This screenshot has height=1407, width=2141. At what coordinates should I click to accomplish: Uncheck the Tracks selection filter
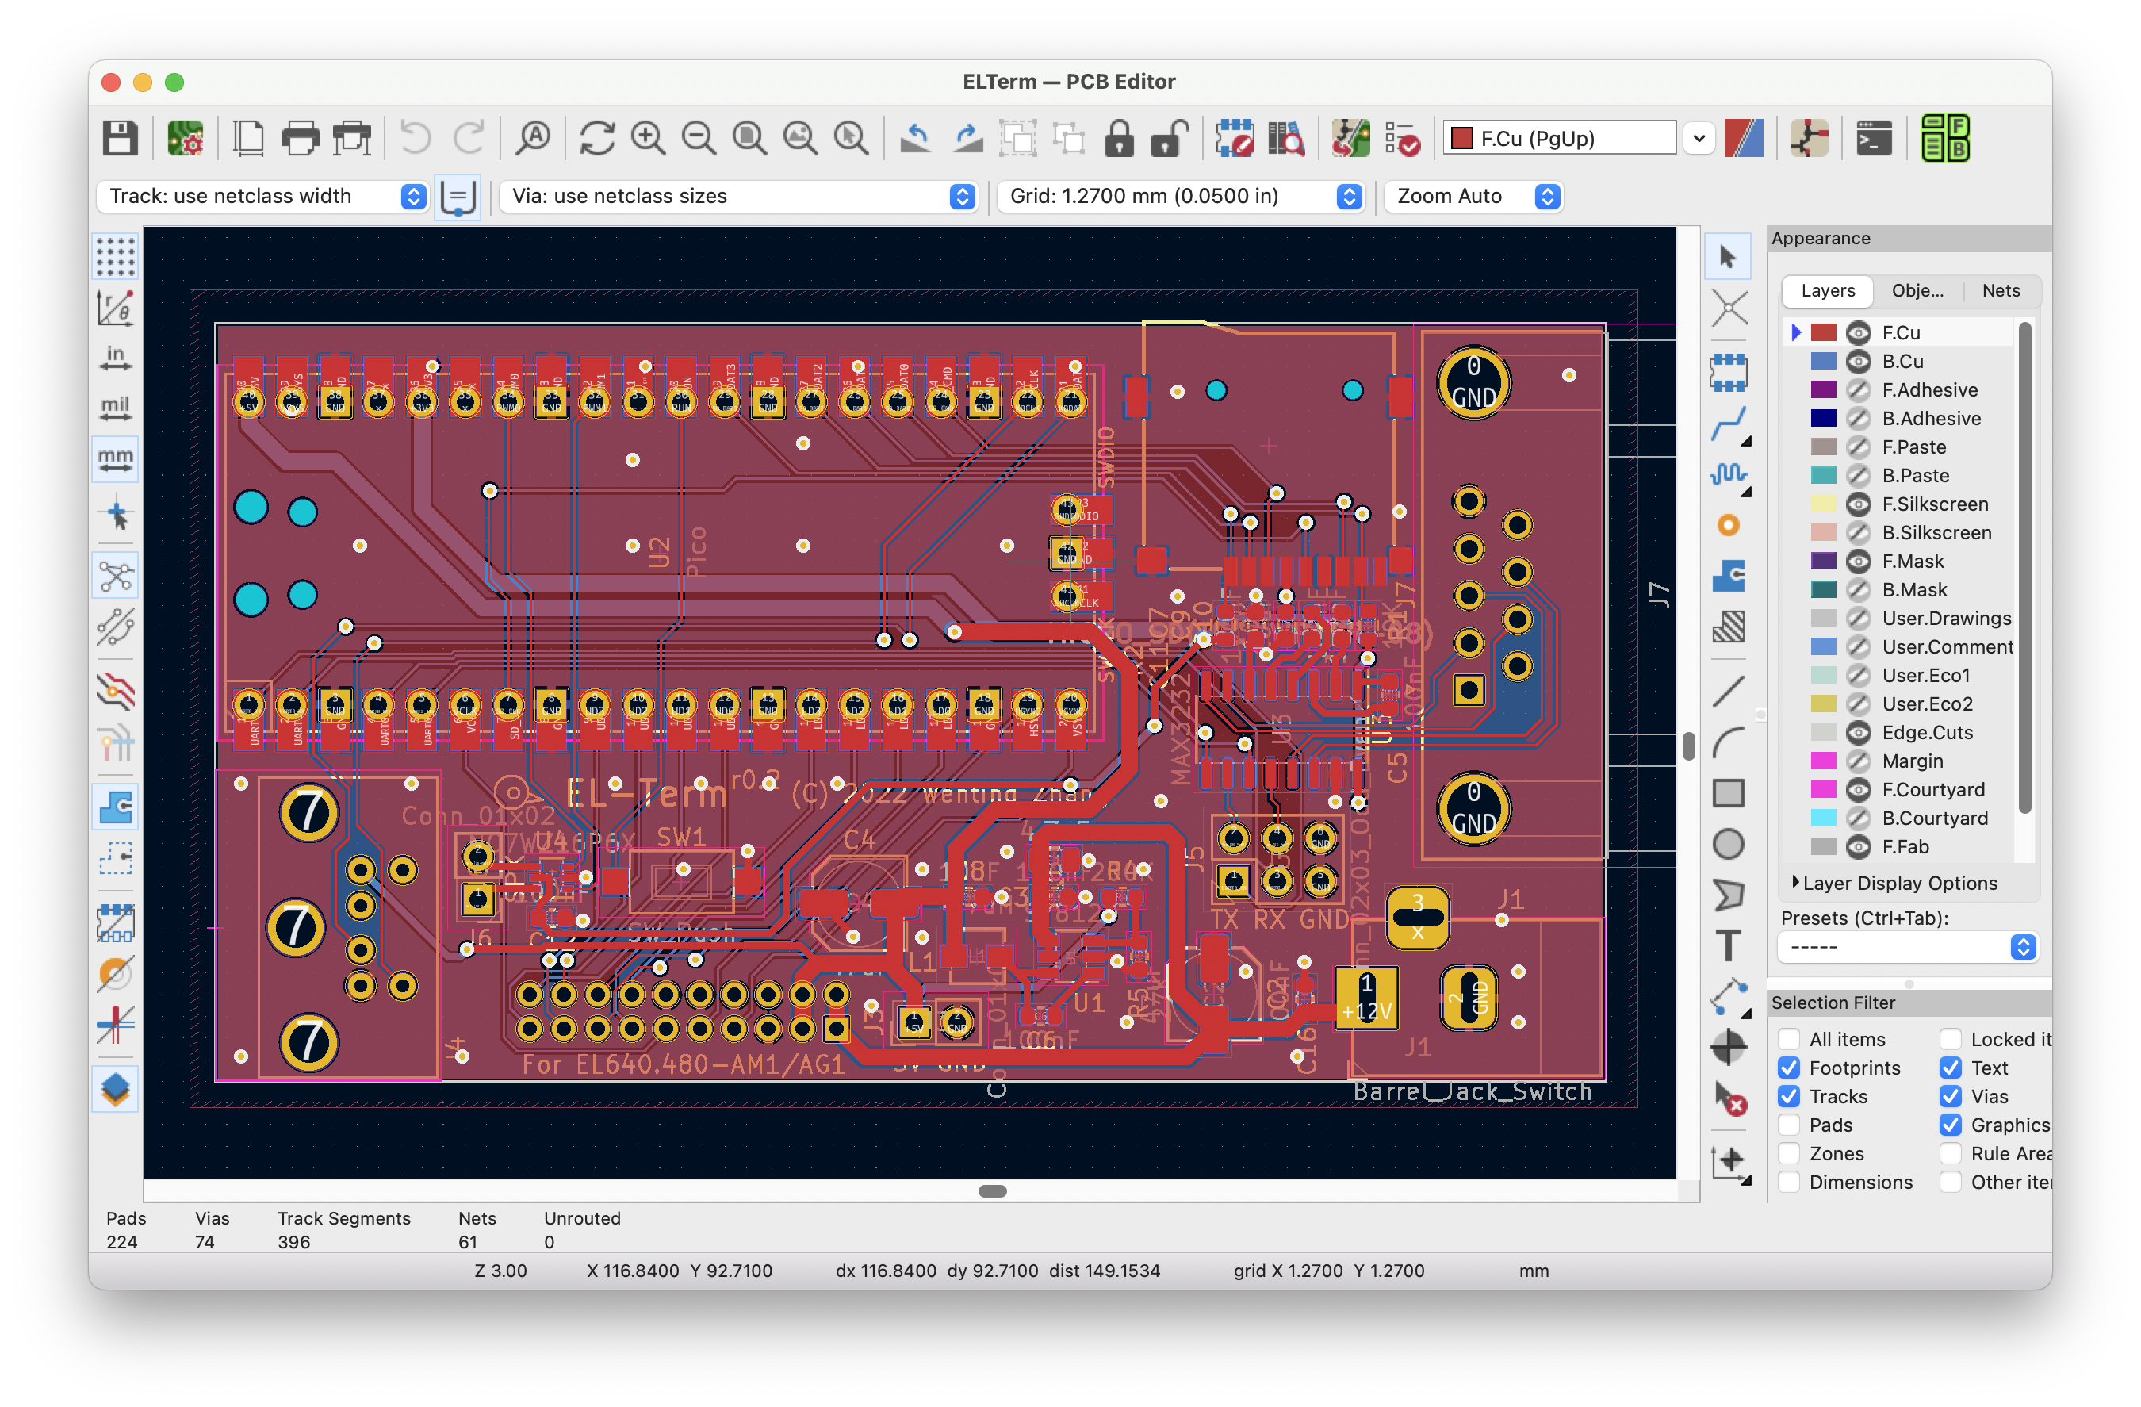(x=1788, y=1096)
